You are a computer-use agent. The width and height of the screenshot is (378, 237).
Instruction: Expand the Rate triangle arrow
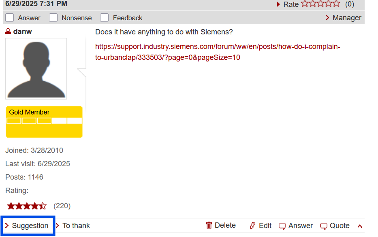click(278, 4)
